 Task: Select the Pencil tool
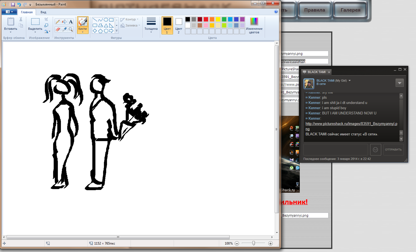point(58,22)
